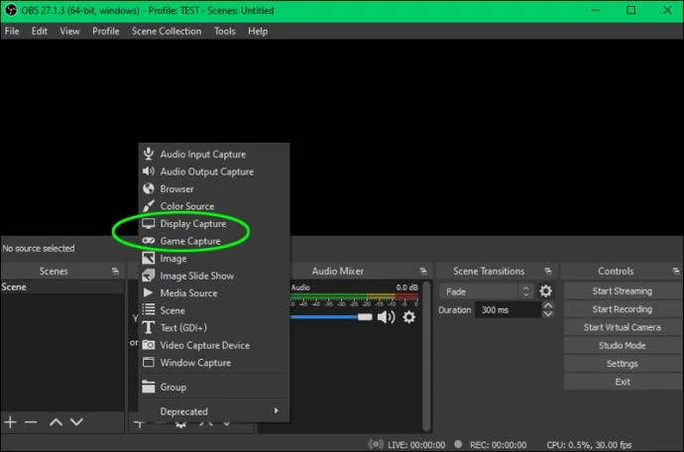Open the View menu

[x=69, y=32]
